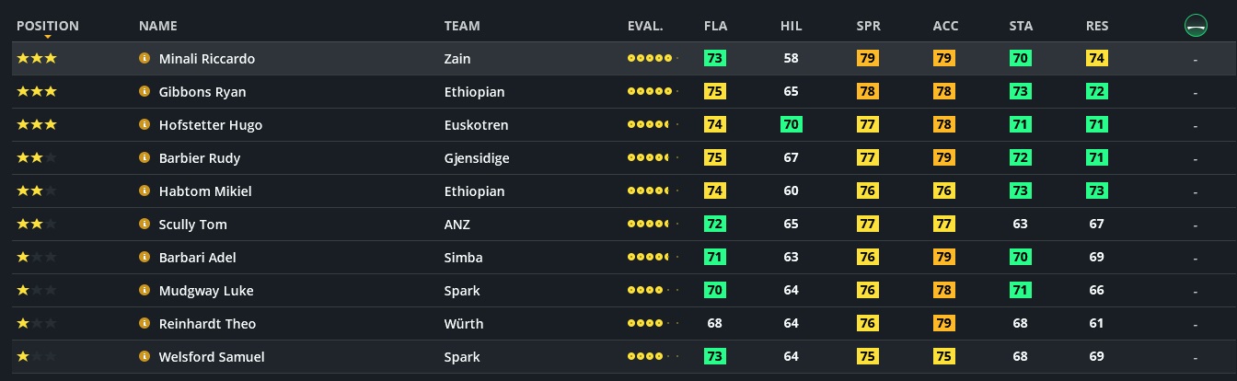This screenshot has height=381, width=1237.
Task: Sort by the SPR sprint column
Action: pyautogui.click(x=868, y=26)
